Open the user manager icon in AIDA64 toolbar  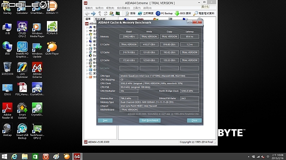112,13
